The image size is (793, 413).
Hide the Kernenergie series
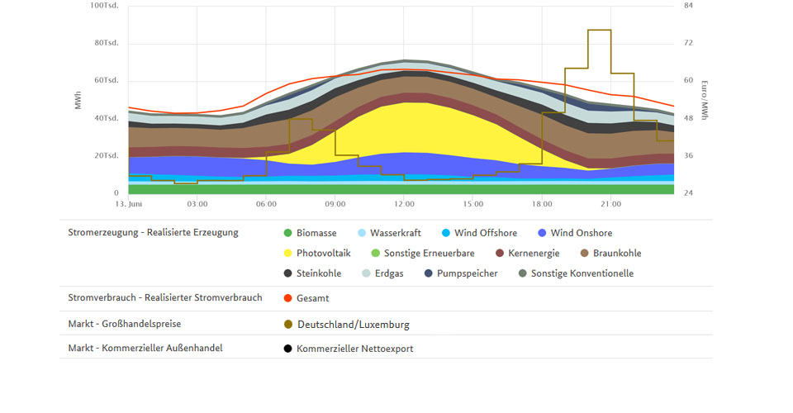[501, 253]
